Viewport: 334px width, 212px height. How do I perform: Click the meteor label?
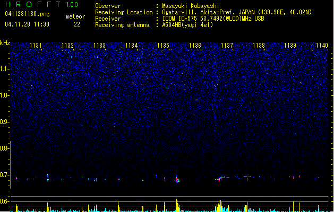(x=75, y=16)
